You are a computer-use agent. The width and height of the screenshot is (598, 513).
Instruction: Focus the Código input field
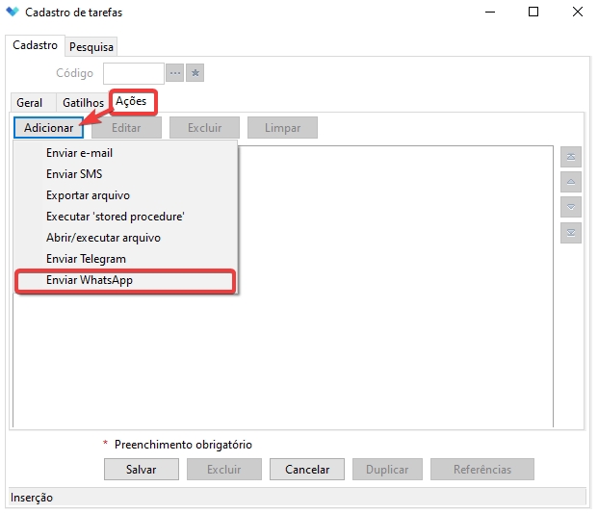(133, 73)
